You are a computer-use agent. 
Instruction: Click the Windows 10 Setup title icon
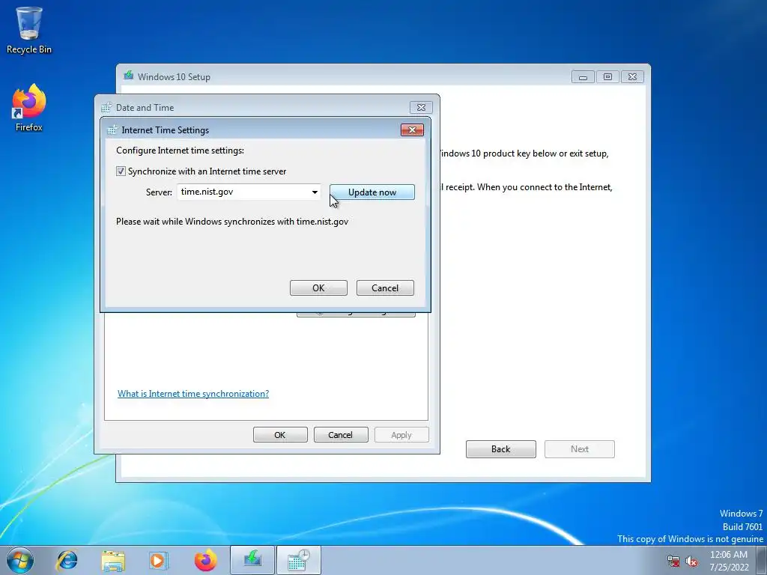129,76
